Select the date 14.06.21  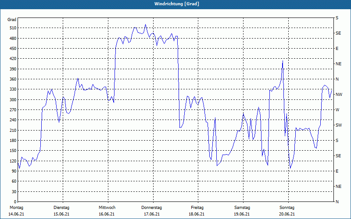(16, 214)
